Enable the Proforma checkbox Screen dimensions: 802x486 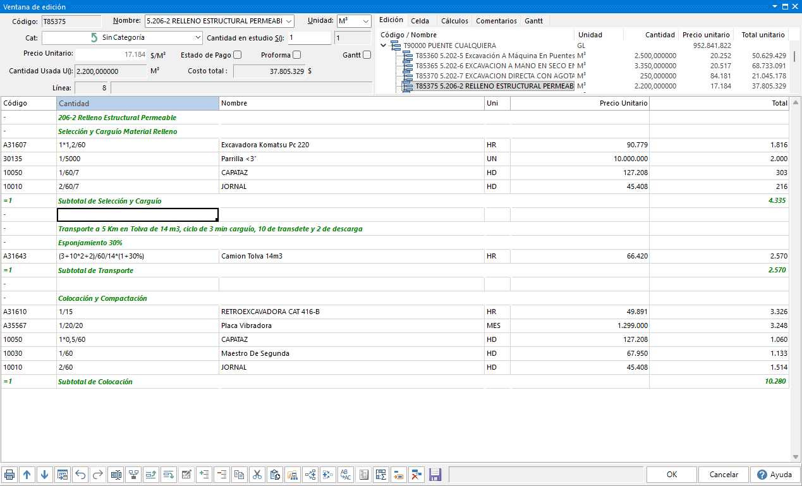click(297, 55)
